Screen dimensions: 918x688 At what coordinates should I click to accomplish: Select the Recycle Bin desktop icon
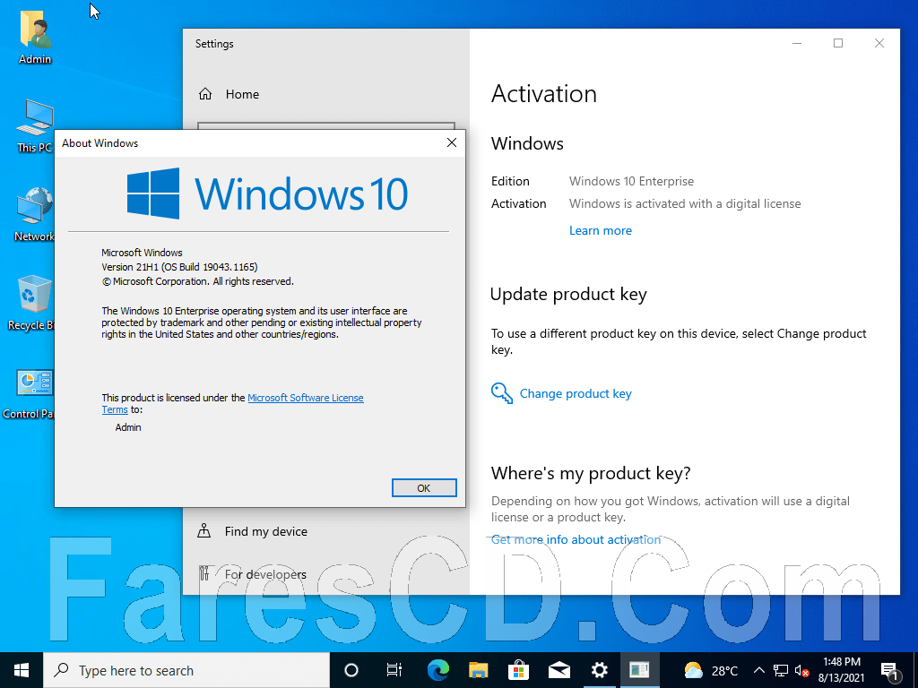pyautogui.click(x=32, y=303)
